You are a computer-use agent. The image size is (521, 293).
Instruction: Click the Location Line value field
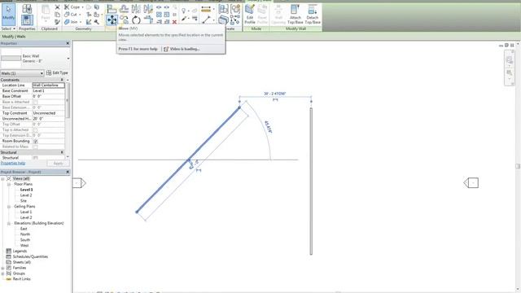[49, 85]
